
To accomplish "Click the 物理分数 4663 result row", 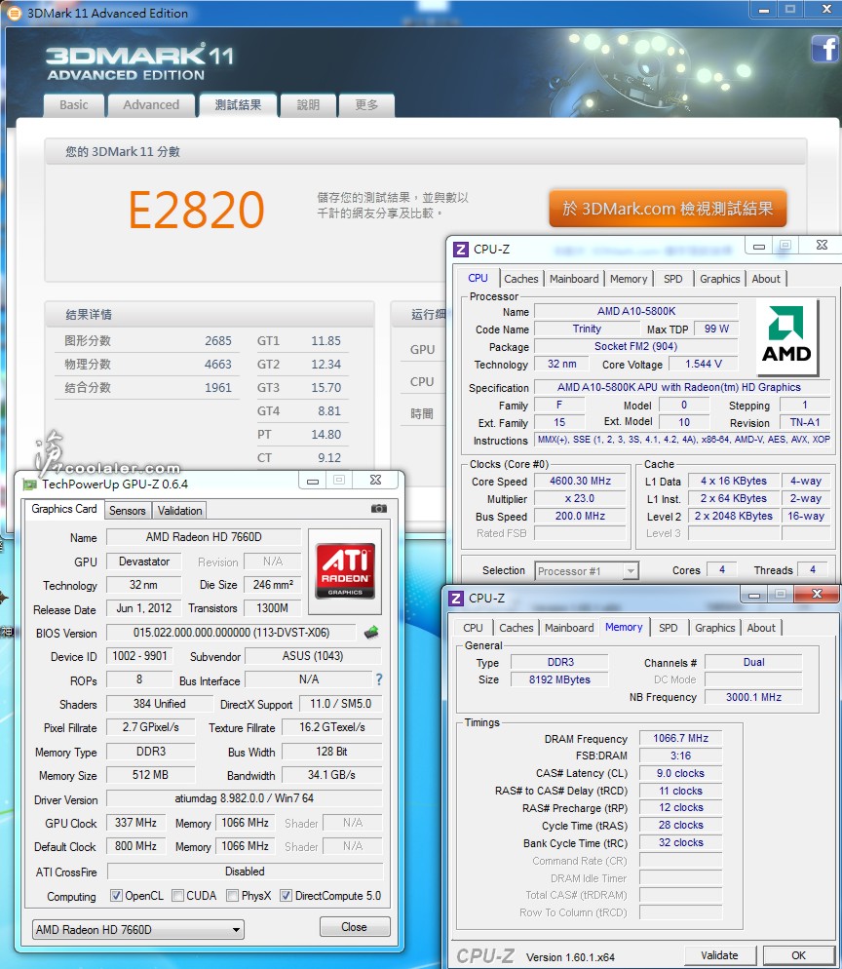I will [148, 364].
